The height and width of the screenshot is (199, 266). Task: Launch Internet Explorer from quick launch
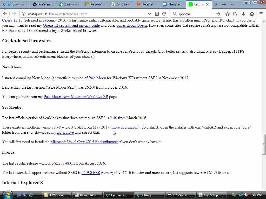point(31,195)
